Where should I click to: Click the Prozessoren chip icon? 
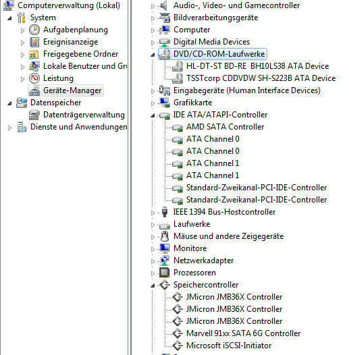(165, 273)
